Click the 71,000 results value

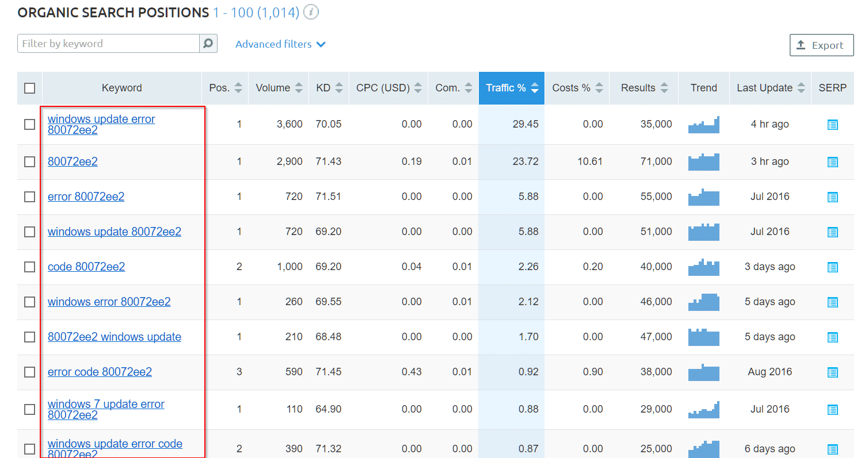(656, 161)
